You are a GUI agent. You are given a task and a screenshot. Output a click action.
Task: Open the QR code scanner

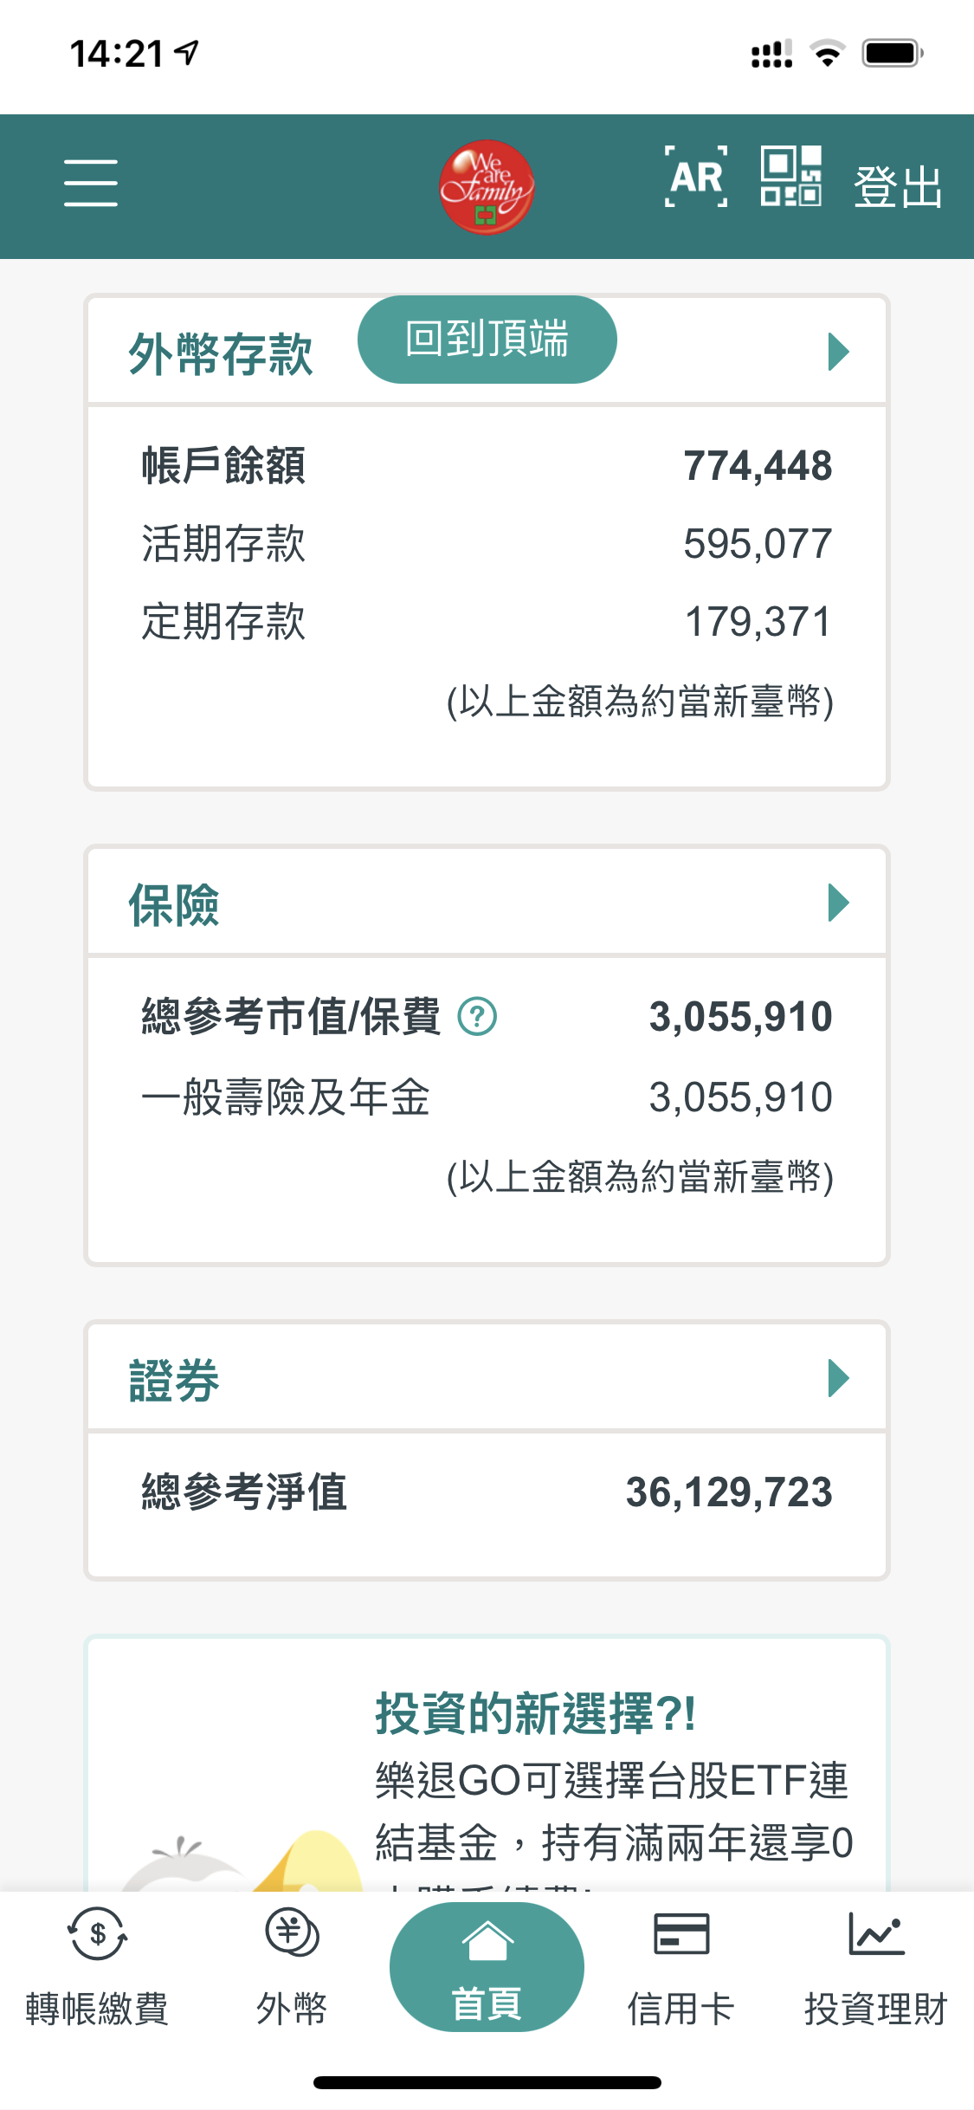790,177
